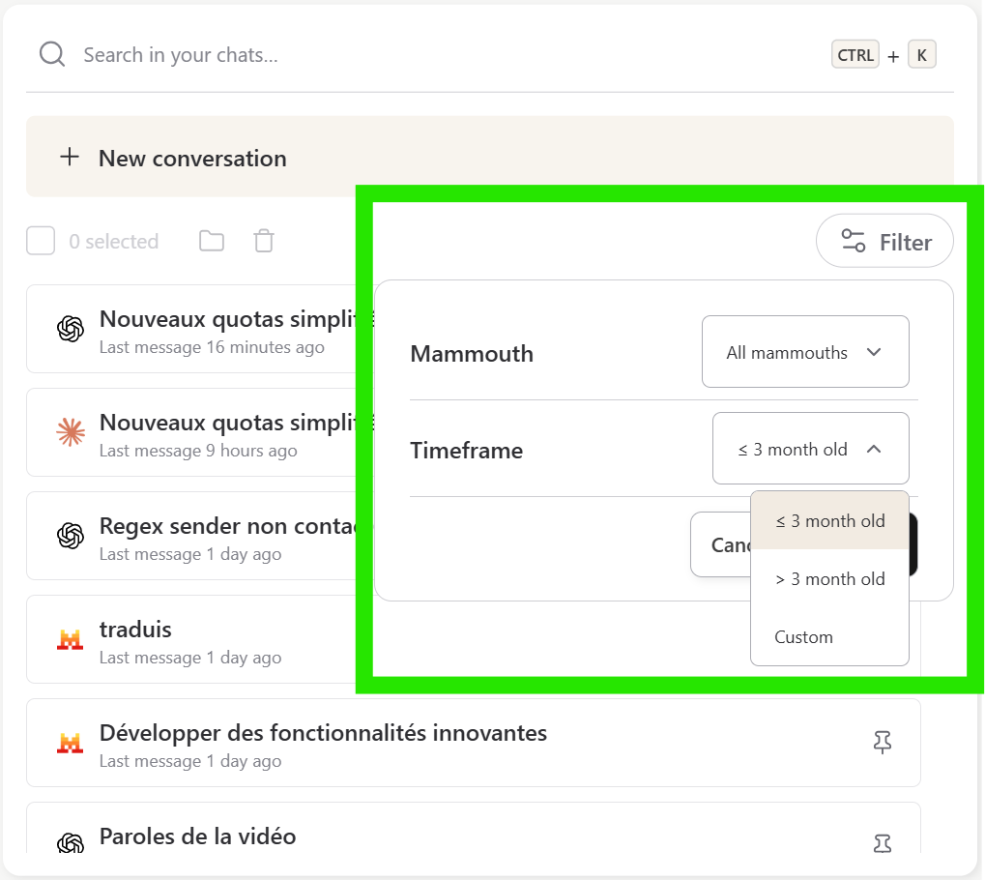Open the Filter panel
The width and height of the screenshot is (985, 880).
(884, 241)
